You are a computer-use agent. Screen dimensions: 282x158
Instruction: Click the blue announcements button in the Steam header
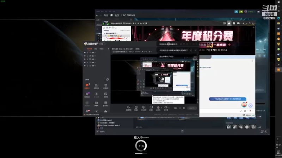point(236,12)
